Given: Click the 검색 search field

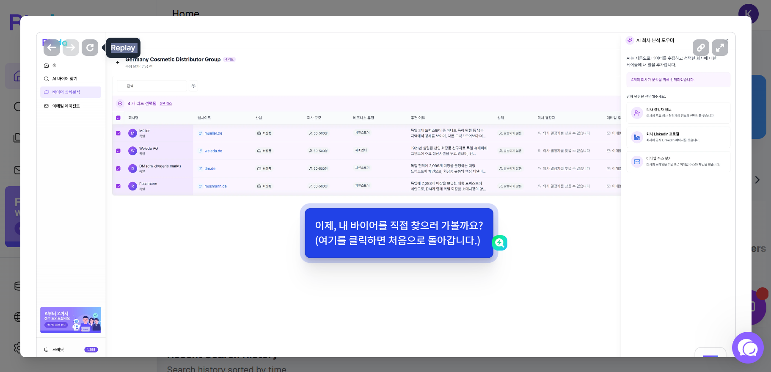Looking at the screenshot, I should pos(151,86).
